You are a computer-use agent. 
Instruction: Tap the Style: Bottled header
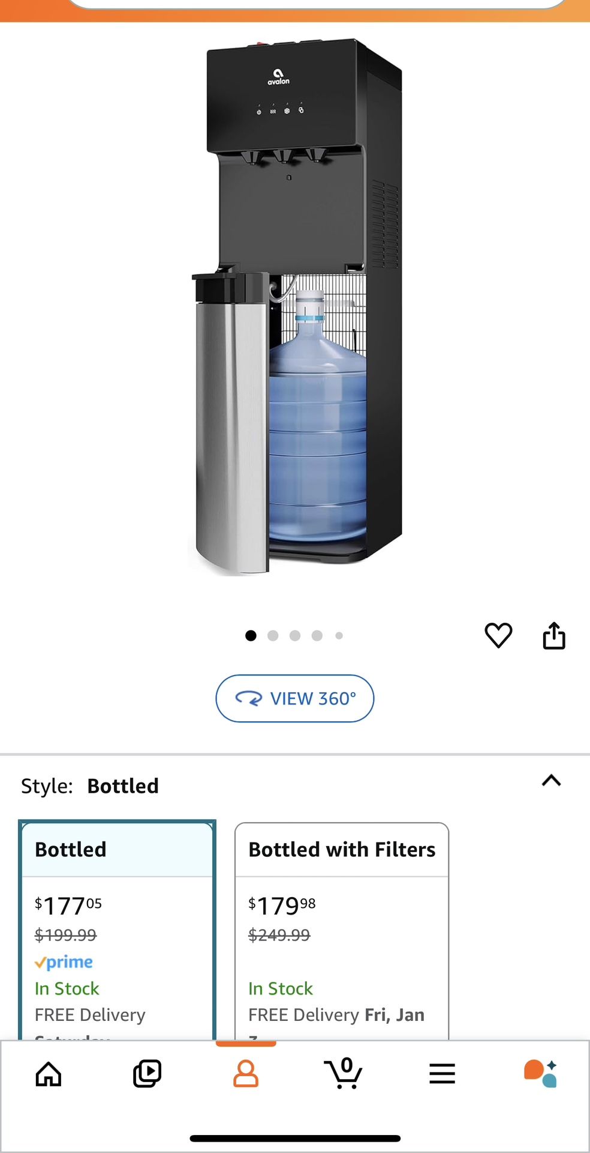[x=90, y=786]
